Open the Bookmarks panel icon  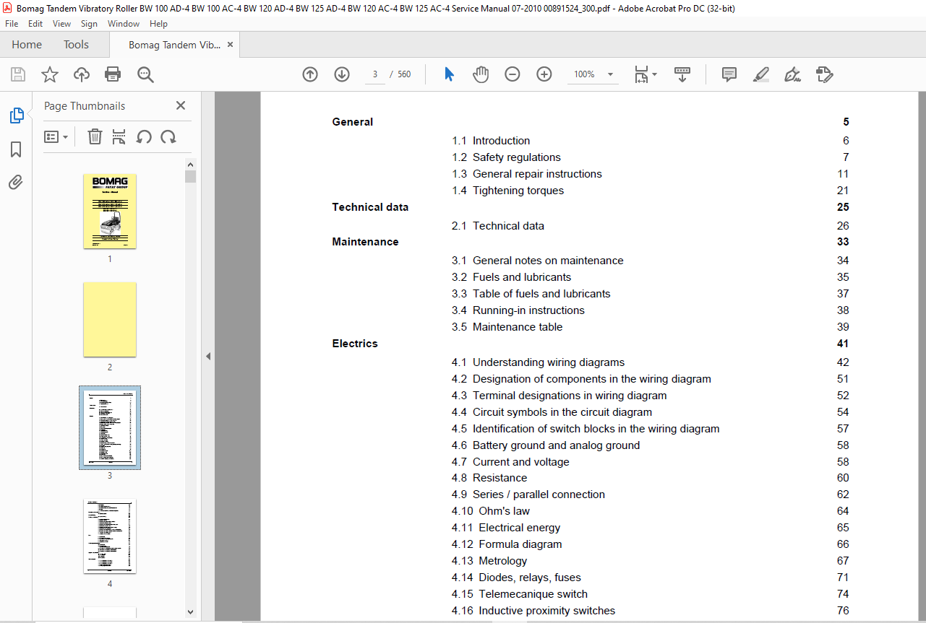click(x=16, y=149)
